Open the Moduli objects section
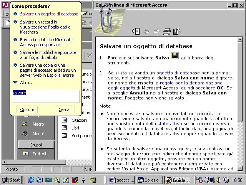Image resolution: width=246 pixels, height=185 pixels. pos(33,134)
